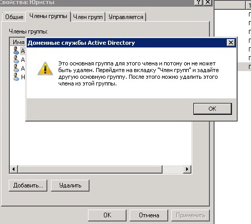Close the Свойства: Юристы properties window
This screenshot has height=224, width=251.
[x=208, y=3]
